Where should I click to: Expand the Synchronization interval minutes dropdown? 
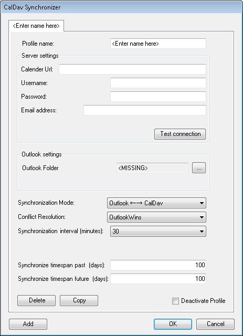(158, 231)
